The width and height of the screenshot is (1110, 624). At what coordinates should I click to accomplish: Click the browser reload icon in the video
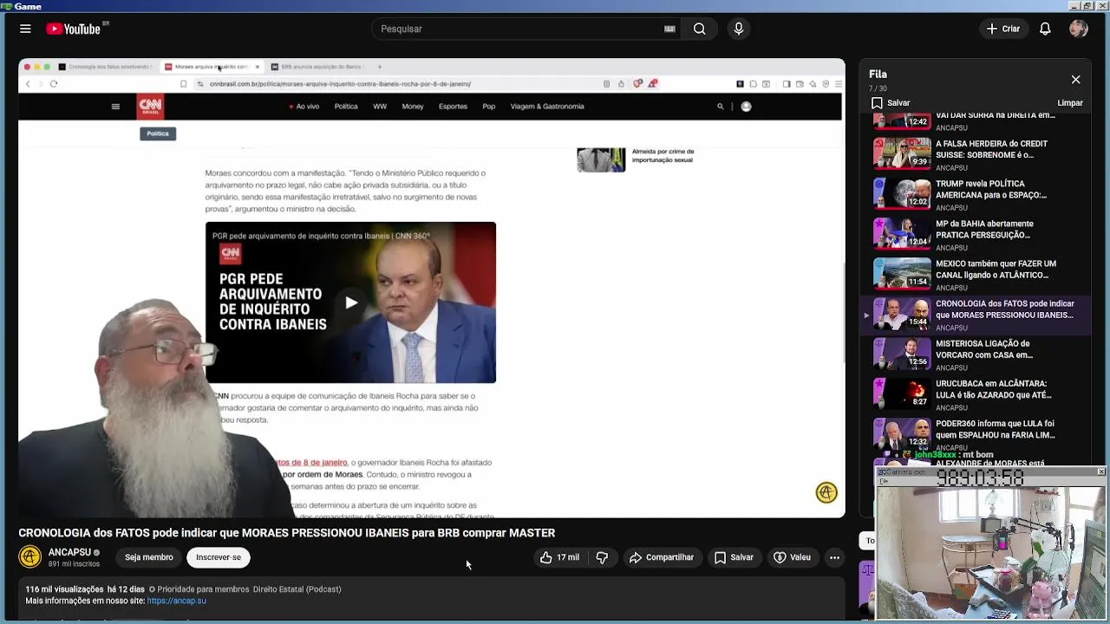coord(54,84)
